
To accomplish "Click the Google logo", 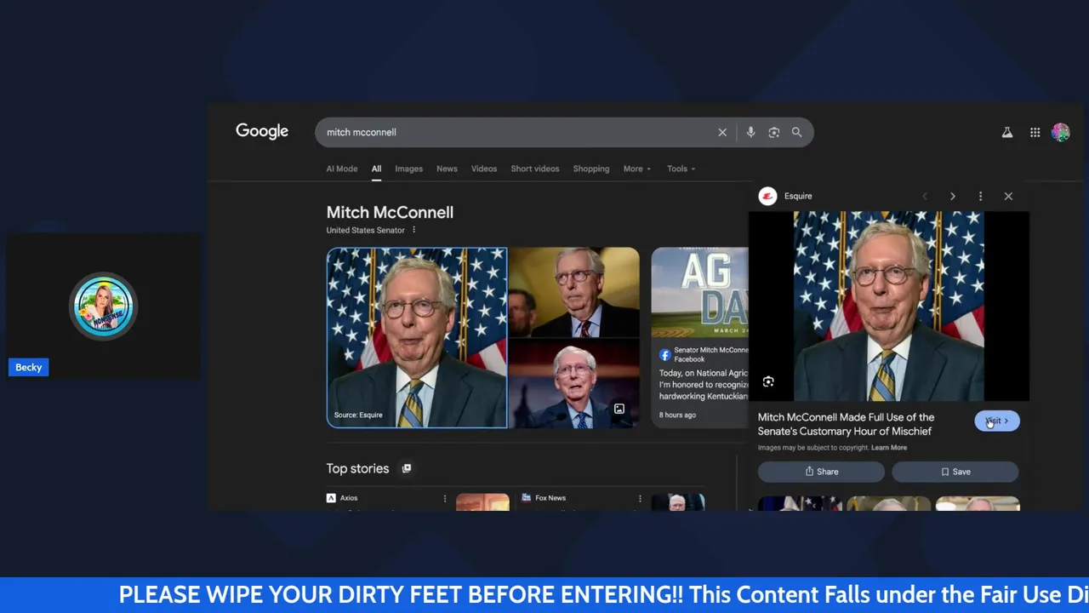I will (262, 131).
